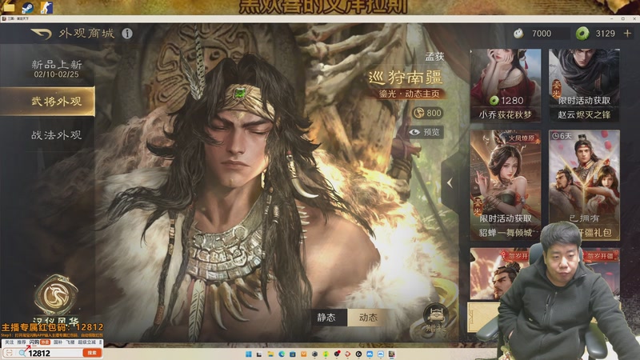Collapse the skin list with the left chevron
640x360 pixels.
point(450,183)
